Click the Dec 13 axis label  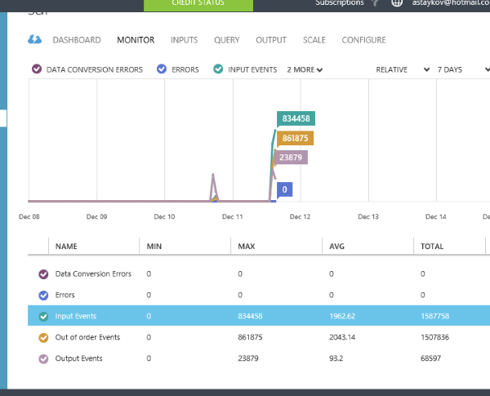coord(368,216)
